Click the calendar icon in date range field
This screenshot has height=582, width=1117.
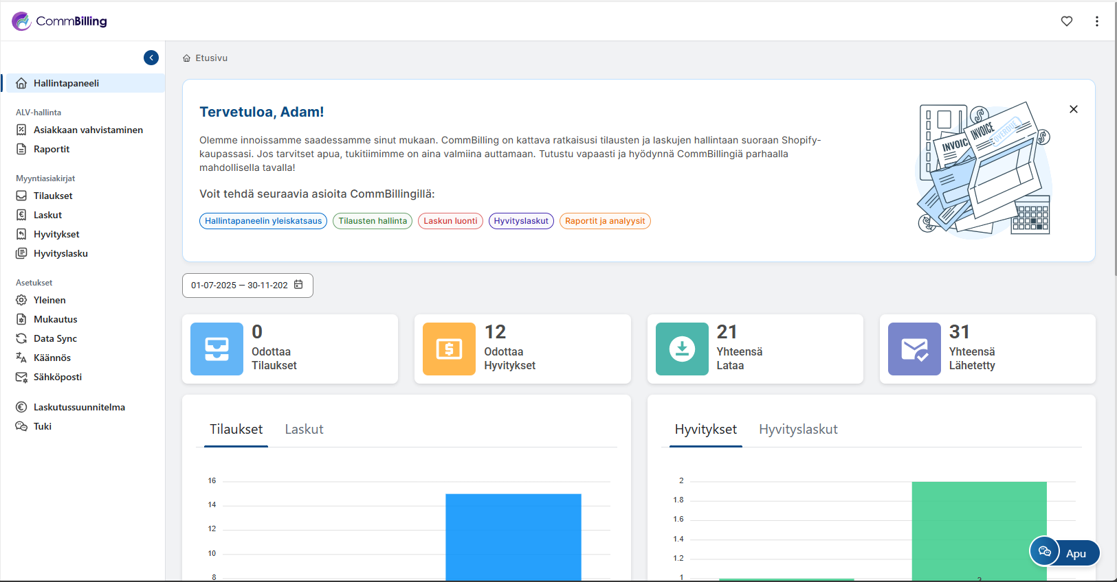pyautogui.click(x=298, y=285)
